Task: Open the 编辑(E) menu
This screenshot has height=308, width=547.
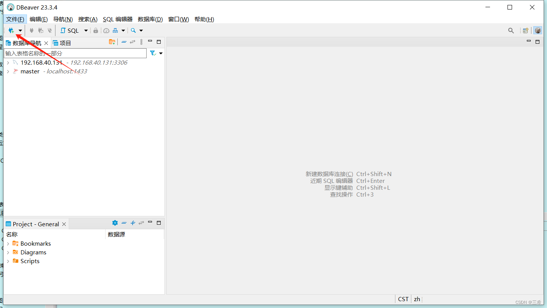Action: (x=39, y=19)
